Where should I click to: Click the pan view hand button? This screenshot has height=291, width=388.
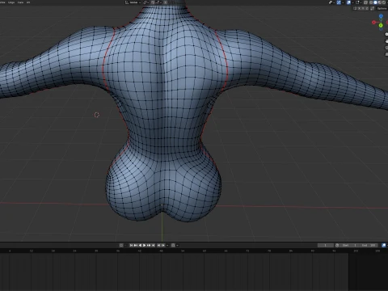386,41
